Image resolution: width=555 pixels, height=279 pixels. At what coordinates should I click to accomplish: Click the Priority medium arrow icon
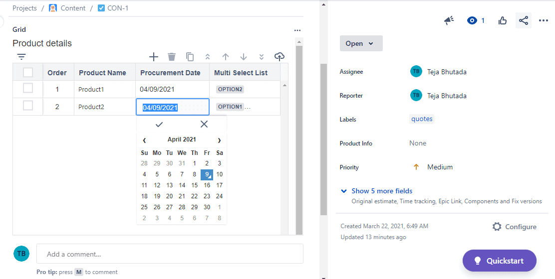pyautogui.click(x=416, y=167)
